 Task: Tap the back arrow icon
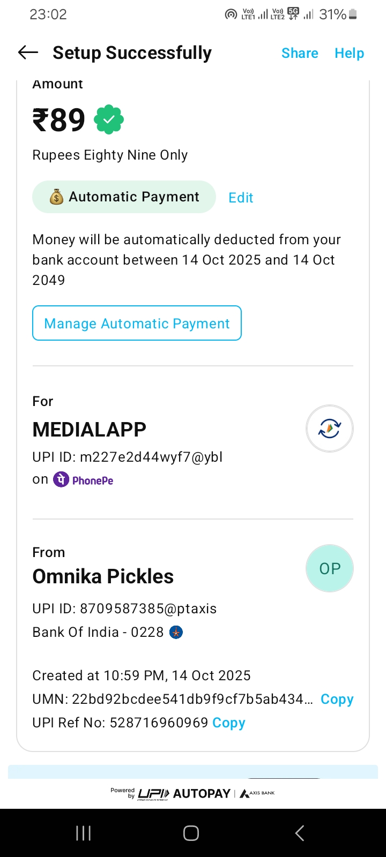click(x=28, y=52)
